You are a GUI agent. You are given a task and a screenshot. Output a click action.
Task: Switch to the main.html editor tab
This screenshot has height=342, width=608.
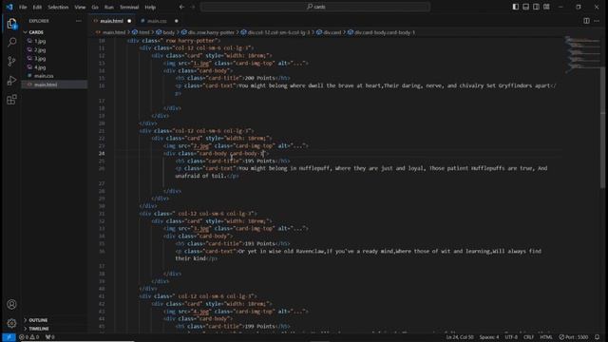(112, 21)
